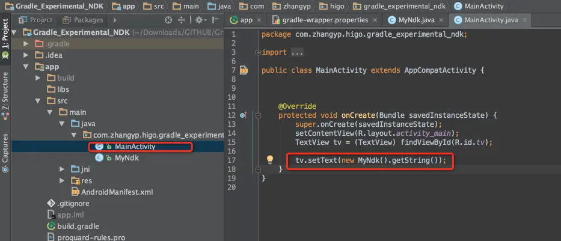Image resolution: width=561 pixels, height=241 pixels.
Task: Click the intention lightbulb icon
Action: pyautogui.click(x=270, y=159)
